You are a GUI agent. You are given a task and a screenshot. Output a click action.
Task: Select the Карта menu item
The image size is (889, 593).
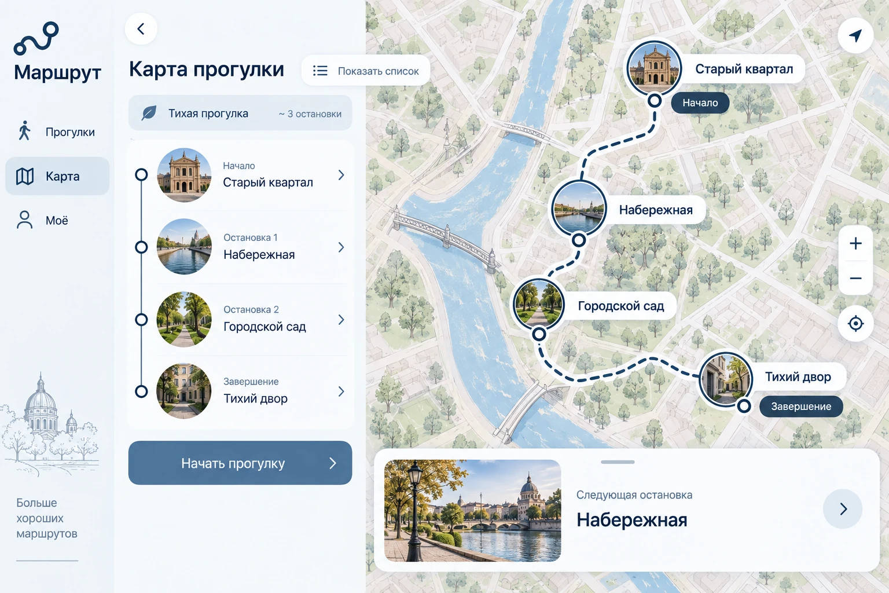pyautogui.click(x=57, y=176)
